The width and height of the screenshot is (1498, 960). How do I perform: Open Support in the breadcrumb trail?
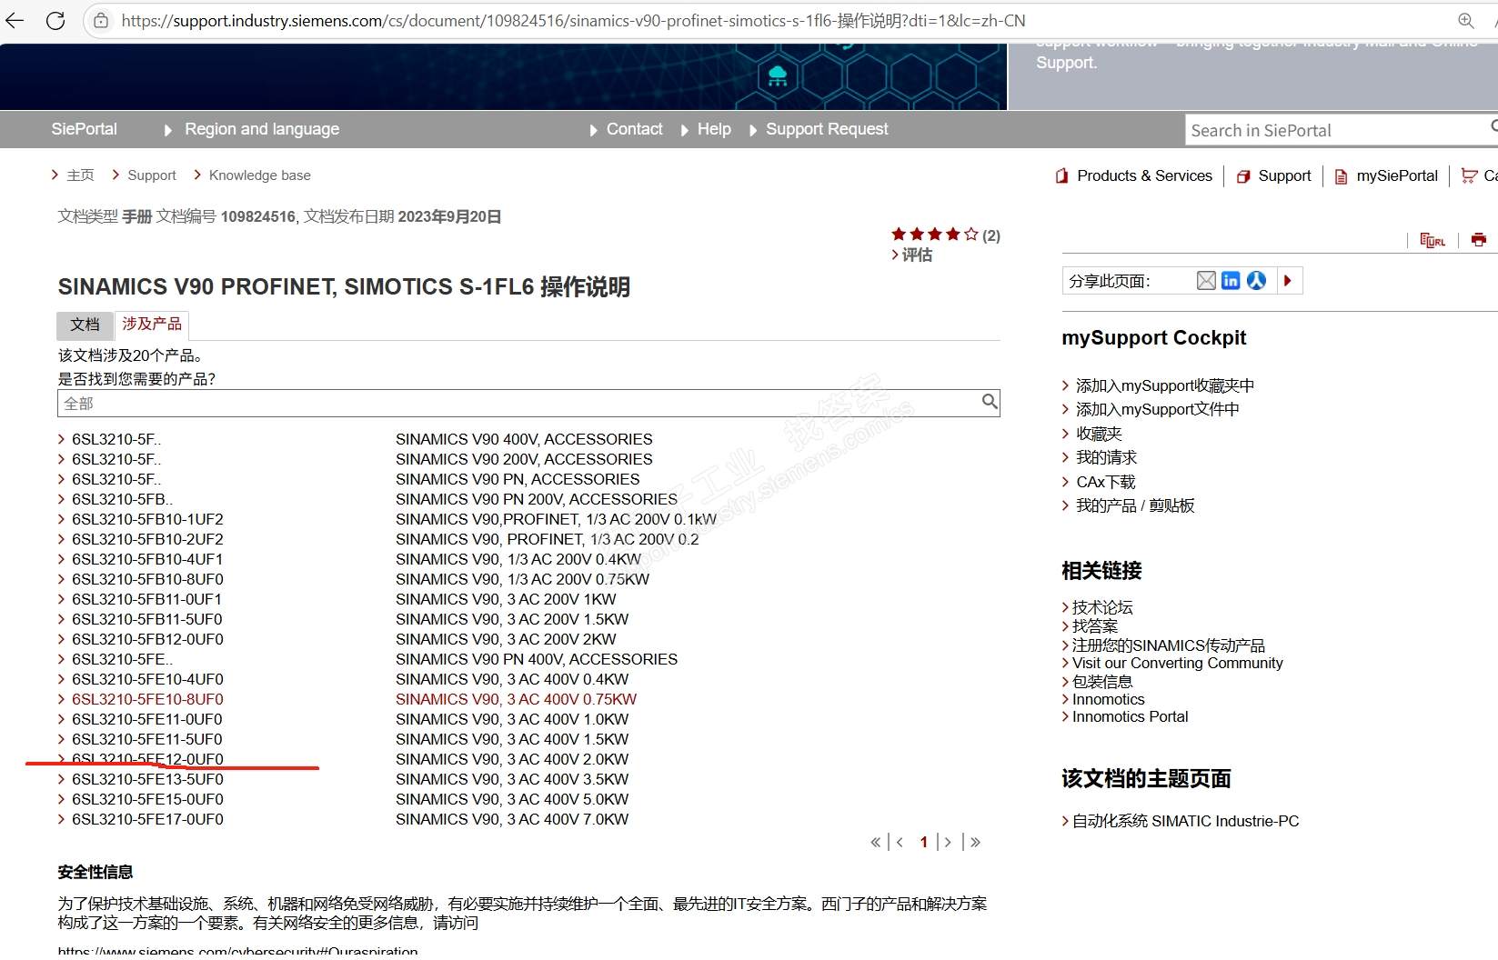pyautogui.click(x=152, y=175)
